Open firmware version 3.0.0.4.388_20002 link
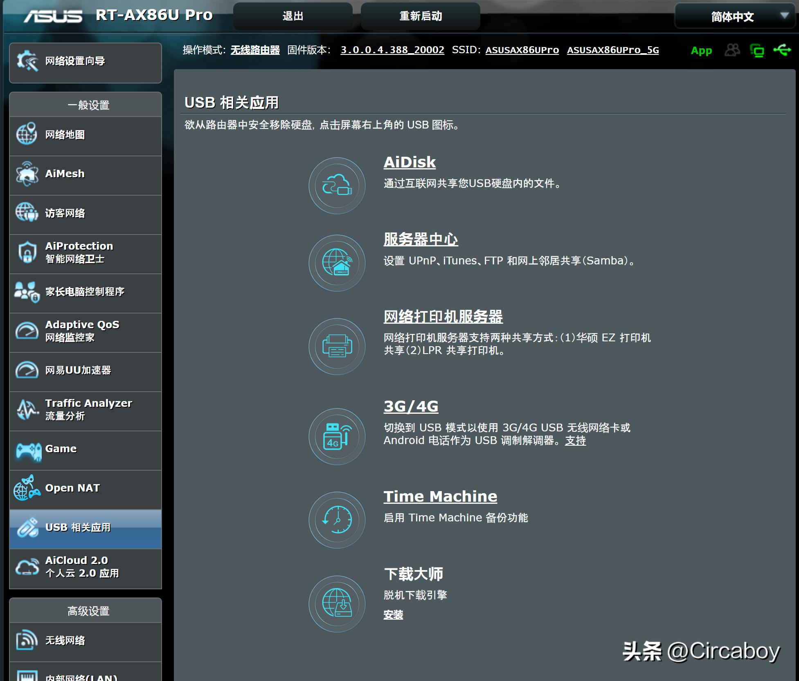Image resolution: width=799 pixels, height=681 pixels. click(392, 50)
